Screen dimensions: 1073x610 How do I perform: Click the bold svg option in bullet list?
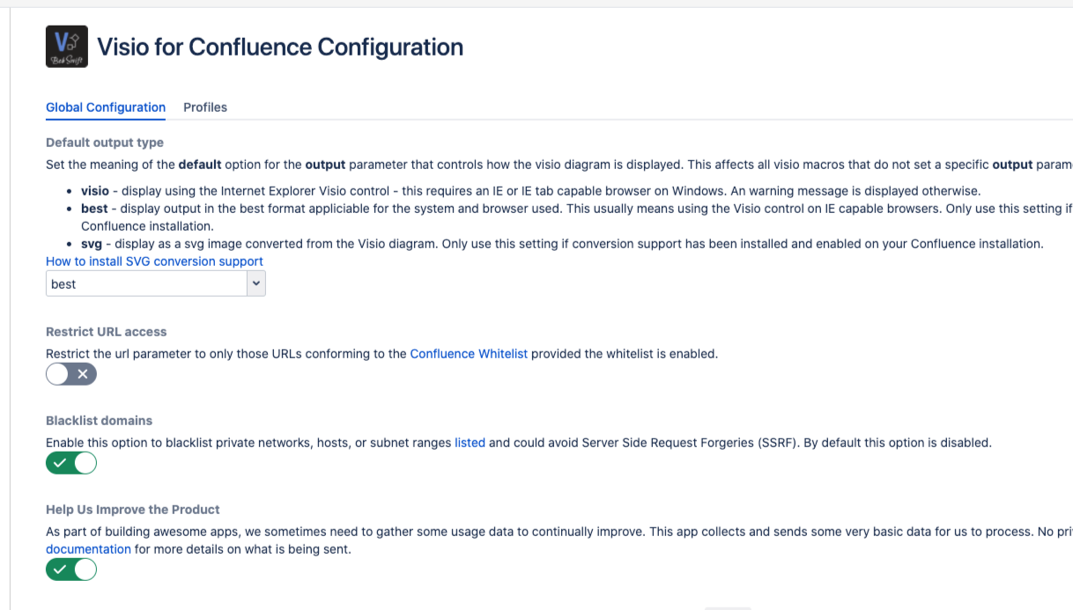click(92, 244)
